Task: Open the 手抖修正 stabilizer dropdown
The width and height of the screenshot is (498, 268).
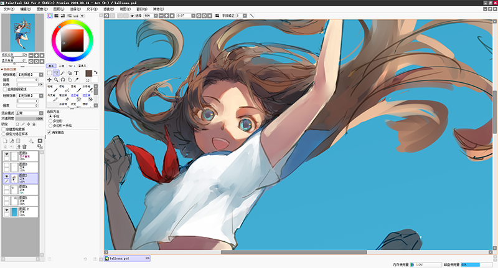Action: click(x=245, y=16)
